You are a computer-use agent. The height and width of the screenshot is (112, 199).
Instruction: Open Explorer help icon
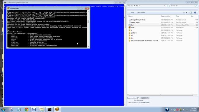coord(195,12)
